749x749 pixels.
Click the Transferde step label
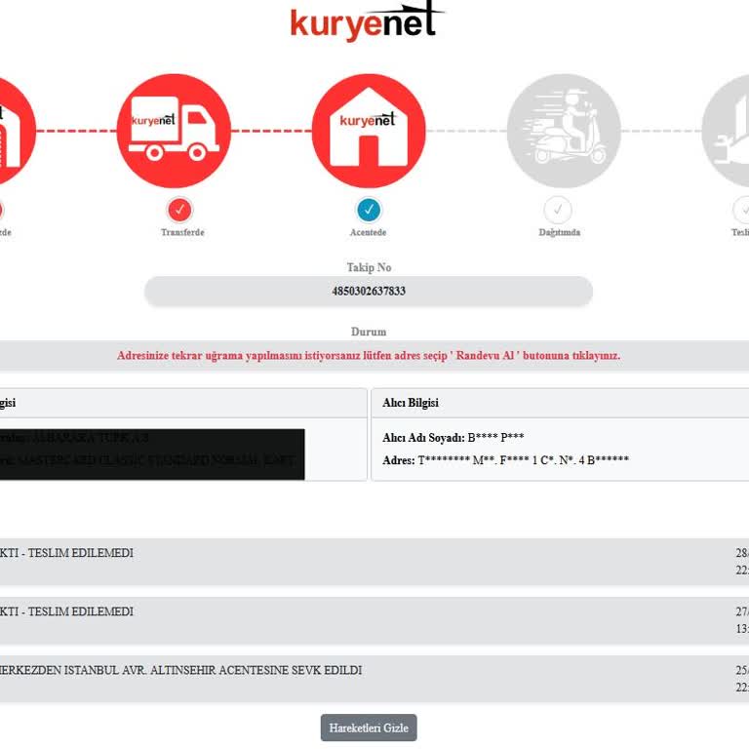(x=182, y=232)
